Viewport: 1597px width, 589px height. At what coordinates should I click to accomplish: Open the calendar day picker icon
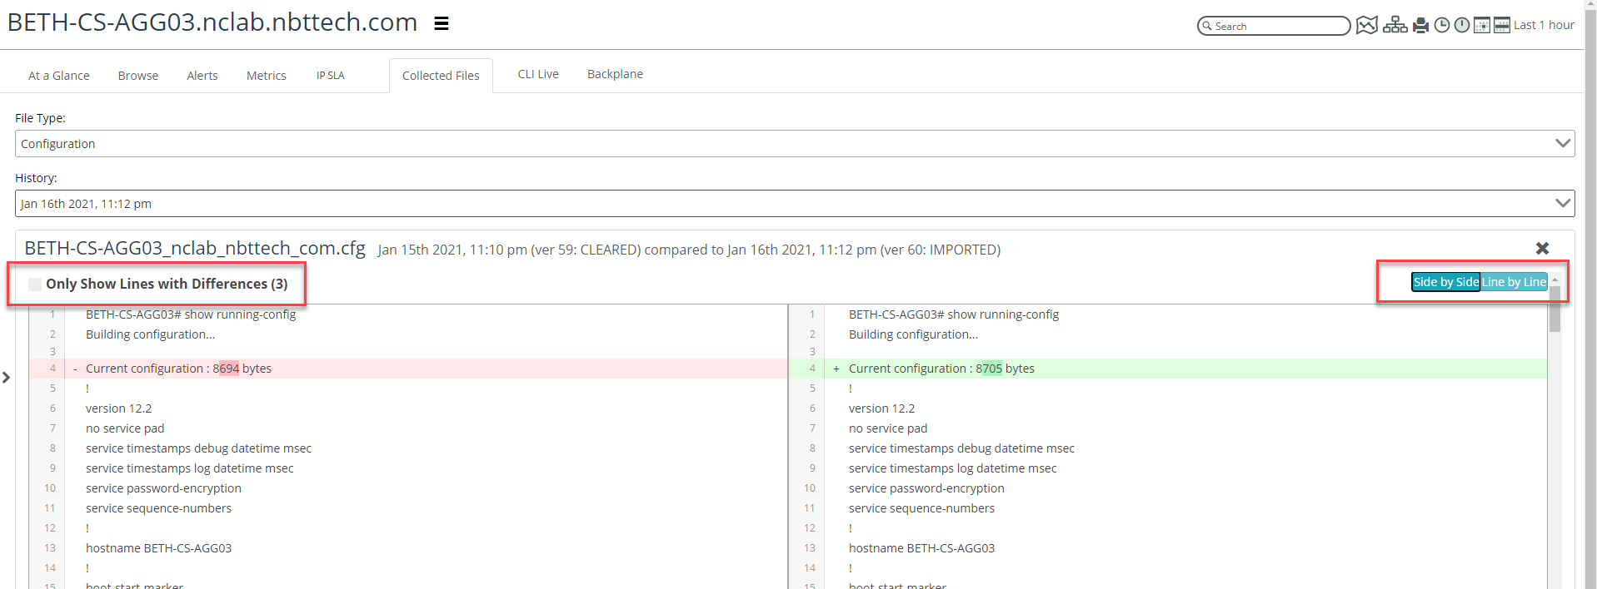(x=1482, y=26)
